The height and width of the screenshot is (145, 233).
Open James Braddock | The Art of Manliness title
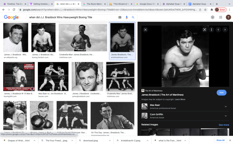click(162, 95)
